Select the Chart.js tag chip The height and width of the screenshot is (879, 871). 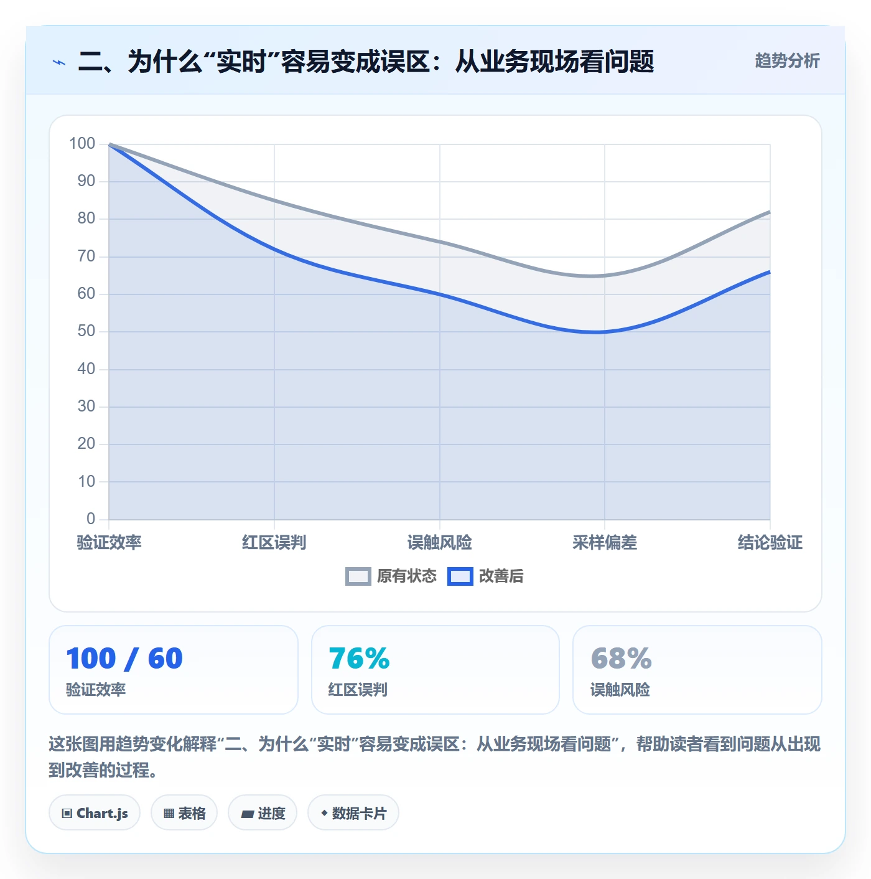95,813
